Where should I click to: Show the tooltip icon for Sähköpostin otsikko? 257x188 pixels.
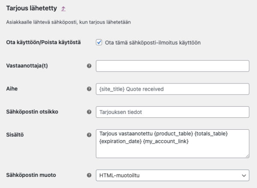coord(89,112)
